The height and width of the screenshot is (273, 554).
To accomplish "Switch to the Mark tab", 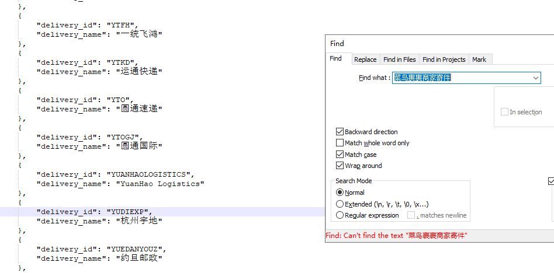I will point(479,60).
